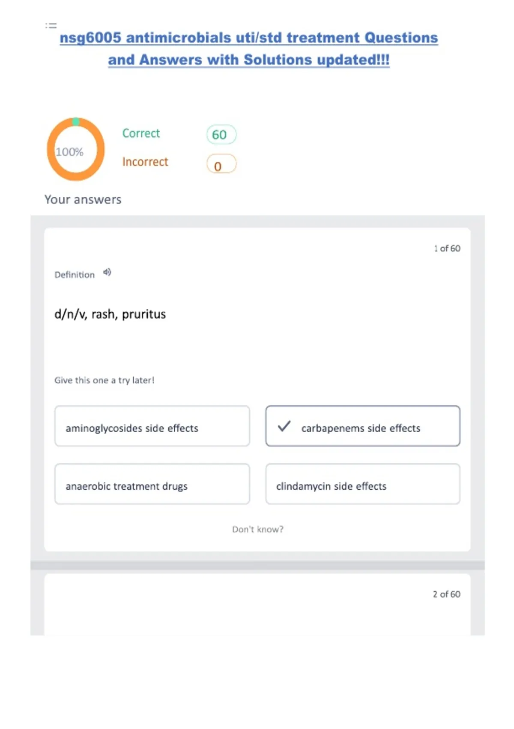Select the "aminoglycosides side effects" answer option

tap(152, 426)
